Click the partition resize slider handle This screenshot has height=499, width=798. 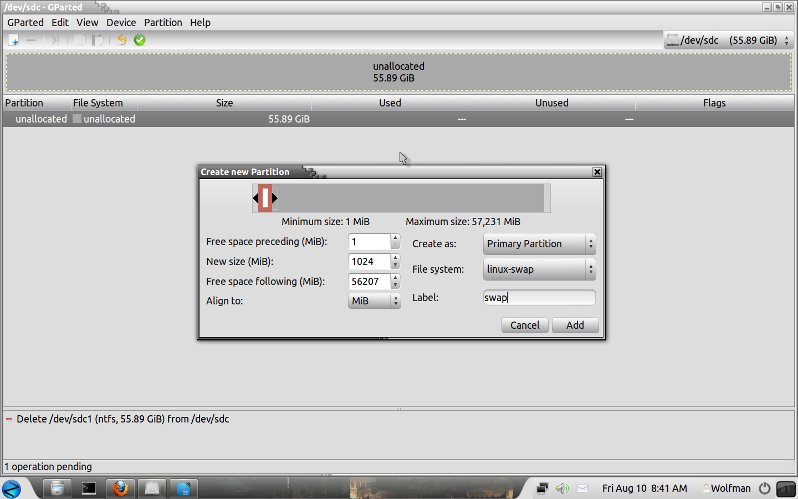[x=265, y=198]
